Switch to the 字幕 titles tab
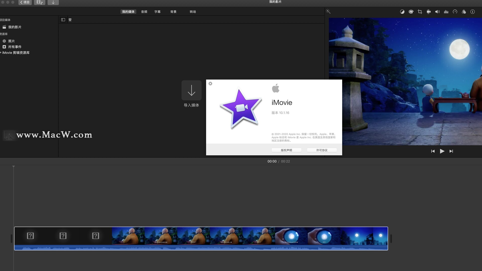Screen dimensions: 482x271 coord(157,12)
